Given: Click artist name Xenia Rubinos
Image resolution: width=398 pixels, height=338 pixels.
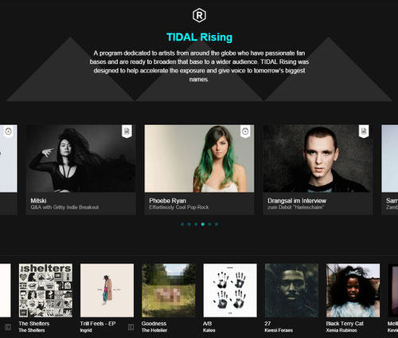Looking at the screenshot, I should tap(341, 330).
